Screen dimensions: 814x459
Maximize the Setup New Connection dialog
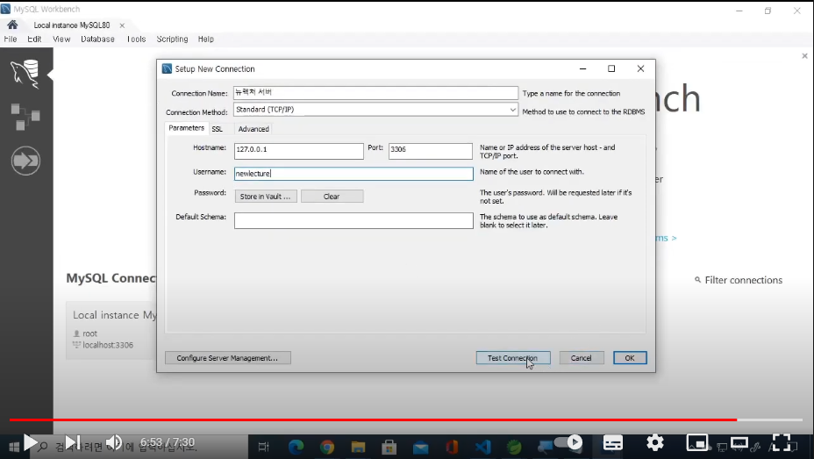tap(611, 68)
